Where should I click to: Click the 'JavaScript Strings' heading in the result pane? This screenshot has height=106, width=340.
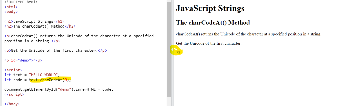[x=210, y=8]
